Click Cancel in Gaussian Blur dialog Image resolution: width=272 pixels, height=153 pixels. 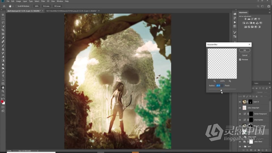245,55
